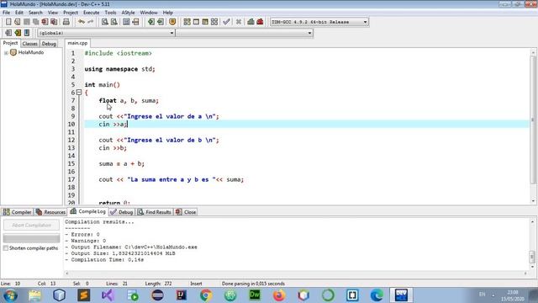Open the Project menu
The height and width of the screenshot is (303, 538).
point(71,13)
